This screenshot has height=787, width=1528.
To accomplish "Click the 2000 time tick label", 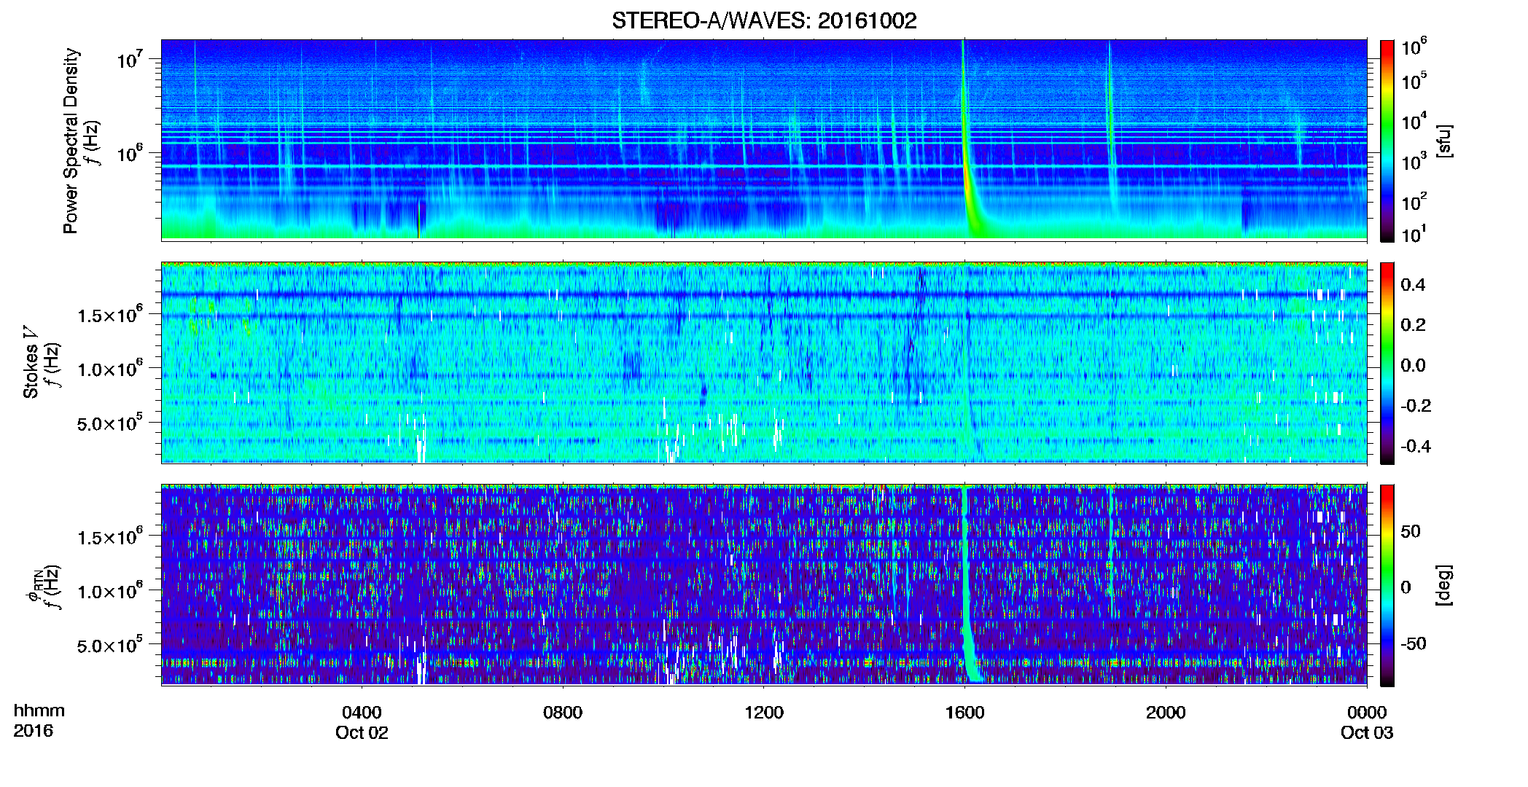I will point(1166,713).
